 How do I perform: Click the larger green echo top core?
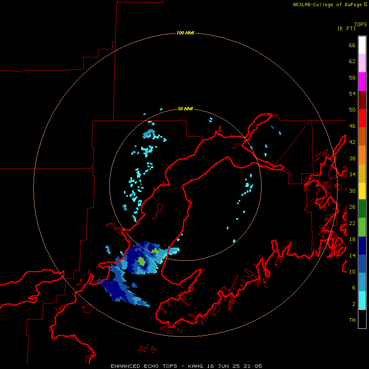click(x=142, y=261)
